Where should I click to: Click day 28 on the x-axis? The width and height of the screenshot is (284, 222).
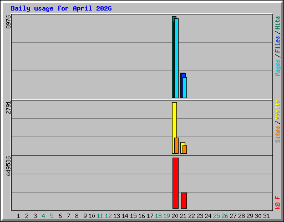point(241,216)
